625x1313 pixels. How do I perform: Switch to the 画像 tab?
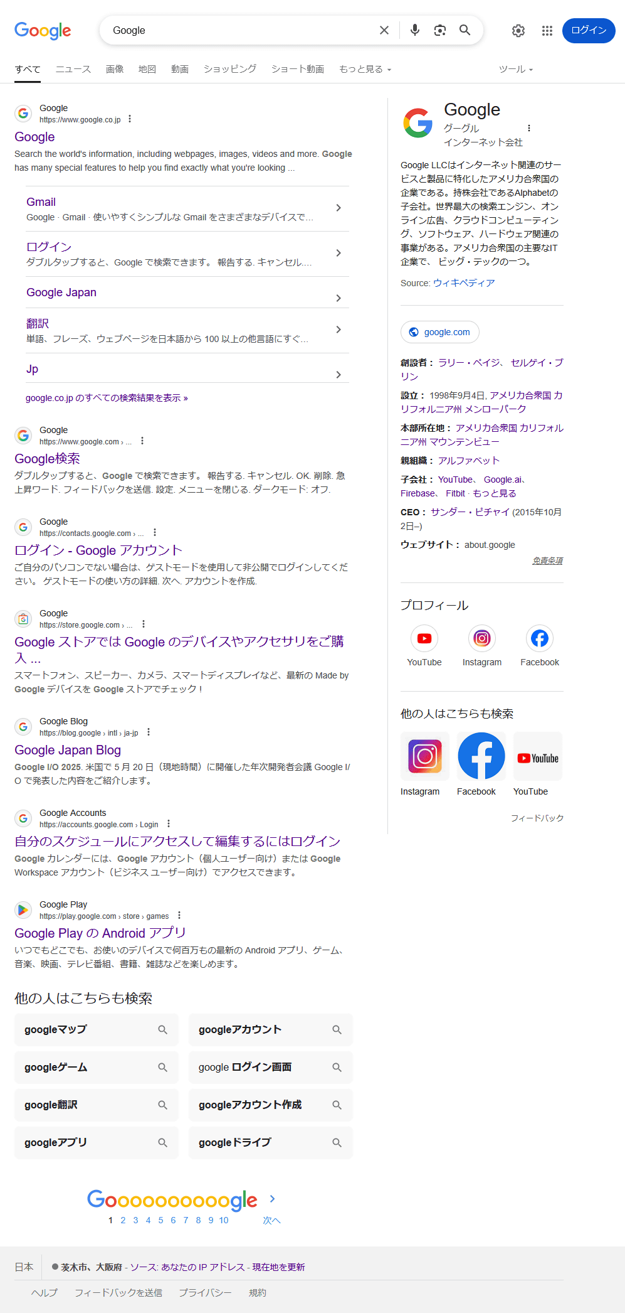tap(115, 69)
